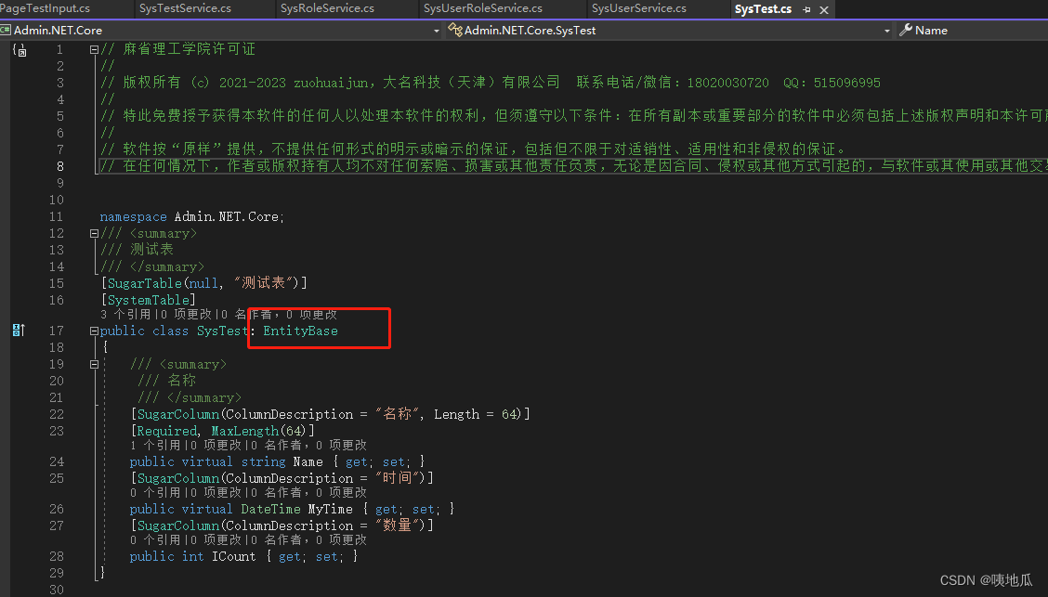Click the class icon before Admin.NET.Core.SysTest

[454, 30]
